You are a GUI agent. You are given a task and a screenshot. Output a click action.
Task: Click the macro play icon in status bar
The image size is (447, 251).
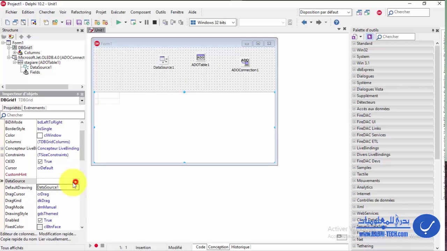pyautogui.click(x=90, y=246)
